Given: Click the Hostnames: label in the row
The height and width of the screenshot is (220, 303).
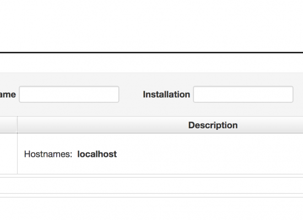Looking at the screenshot, I should (x=48, y=154).
